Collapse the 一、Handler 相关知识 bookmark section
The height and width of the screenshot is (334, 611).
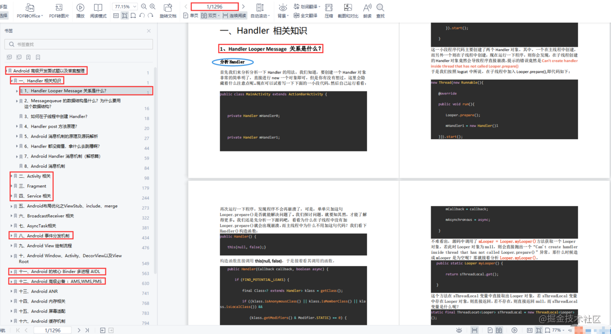(12, 80)
